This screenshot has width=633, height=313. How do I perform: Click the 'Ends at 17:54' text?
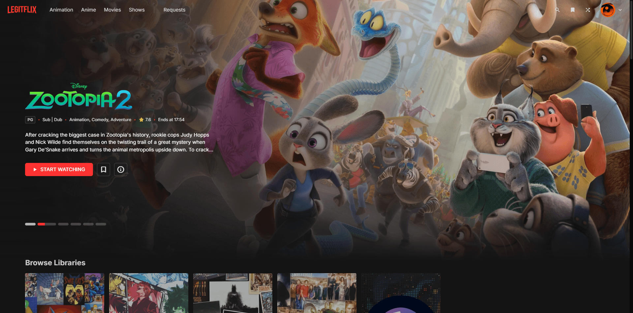click(171, 120)
